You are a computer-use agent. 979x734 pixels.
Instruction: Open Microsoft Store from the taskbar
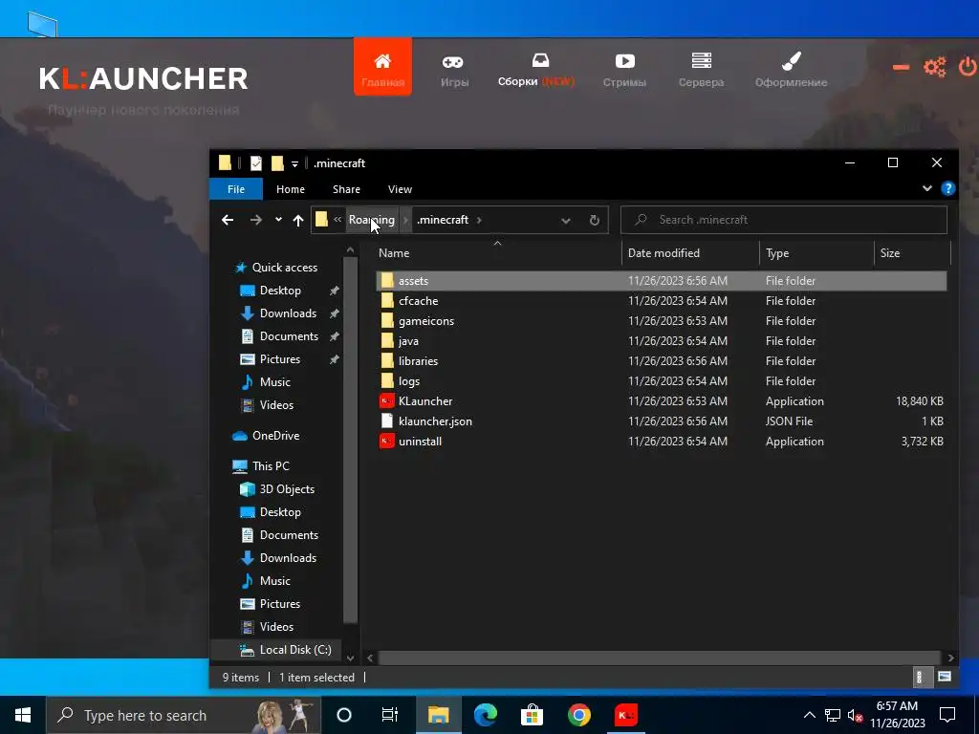(x=532, y=715)
